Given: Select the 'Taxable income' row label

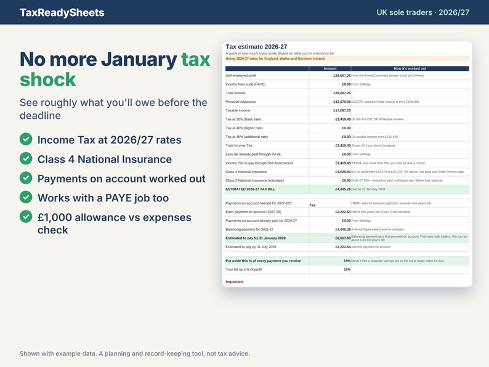Looking at the screenshot, I should tap(238, 110).
